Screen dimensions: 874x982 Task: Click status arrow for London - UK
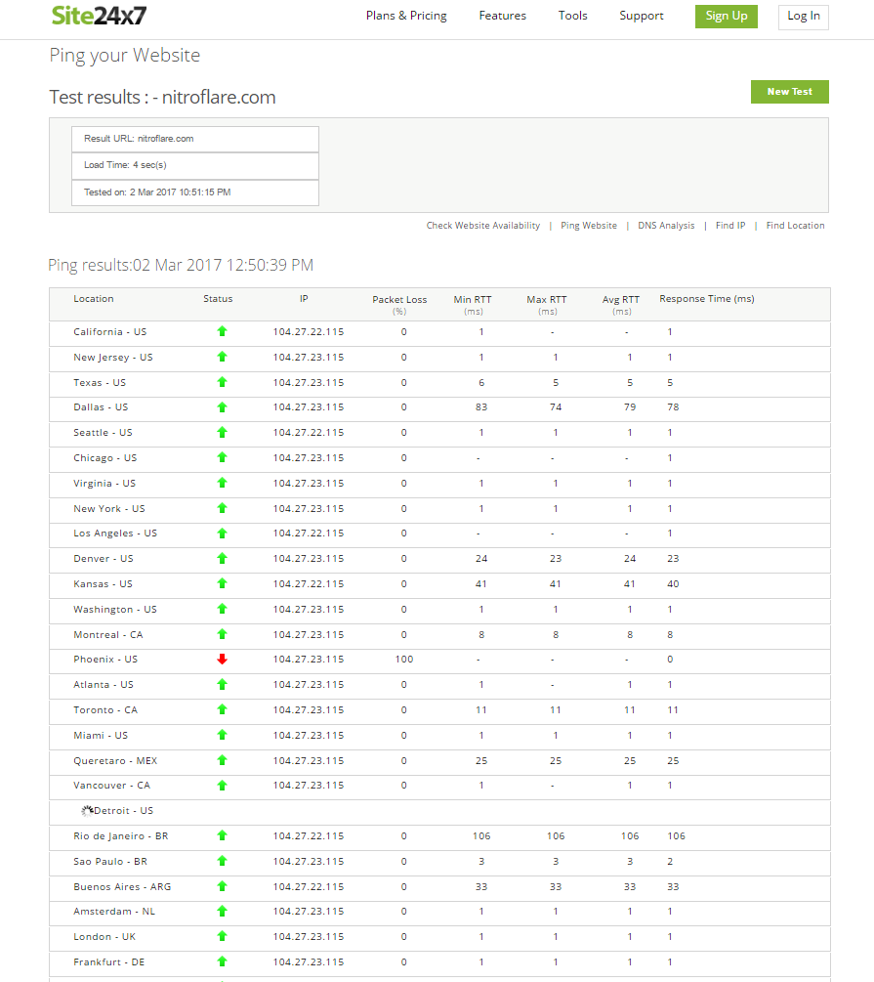(222, 936)
